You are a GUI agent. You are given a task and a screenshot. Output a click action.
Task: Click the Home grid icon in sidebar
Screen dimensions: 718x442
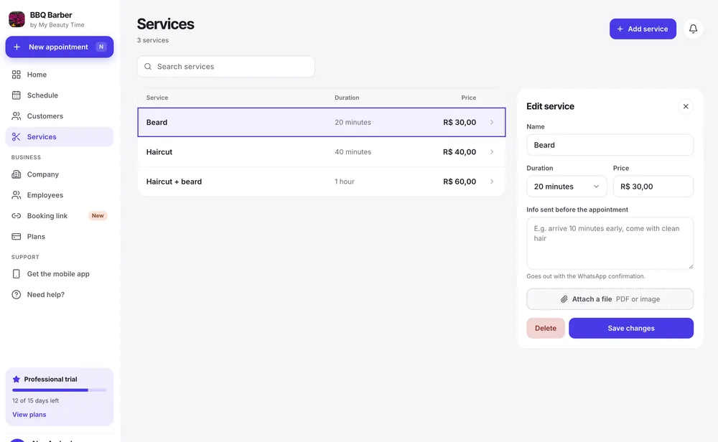[17, 75]
